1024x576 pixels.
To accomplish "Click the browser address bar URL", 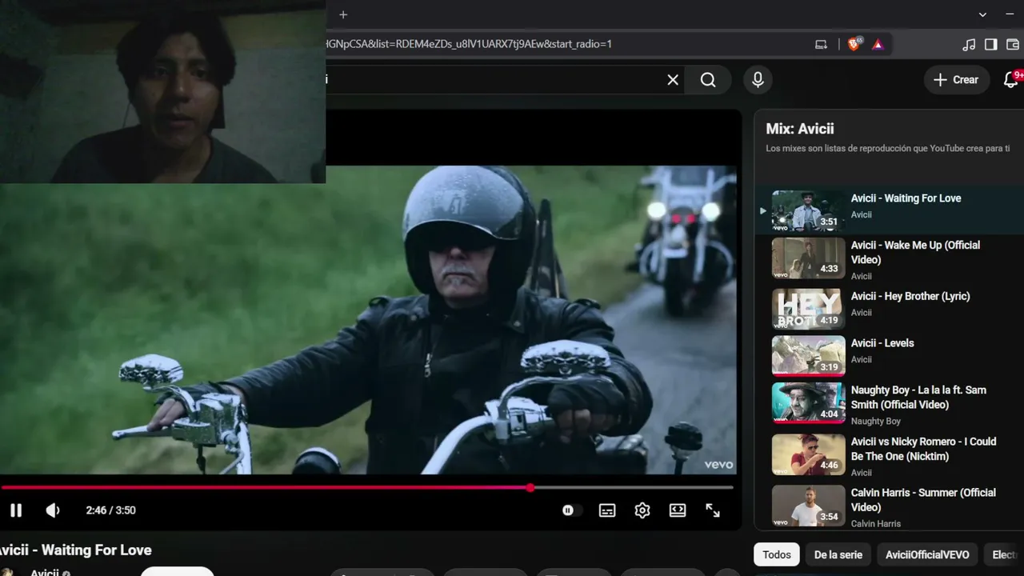I will pos(468,44).
